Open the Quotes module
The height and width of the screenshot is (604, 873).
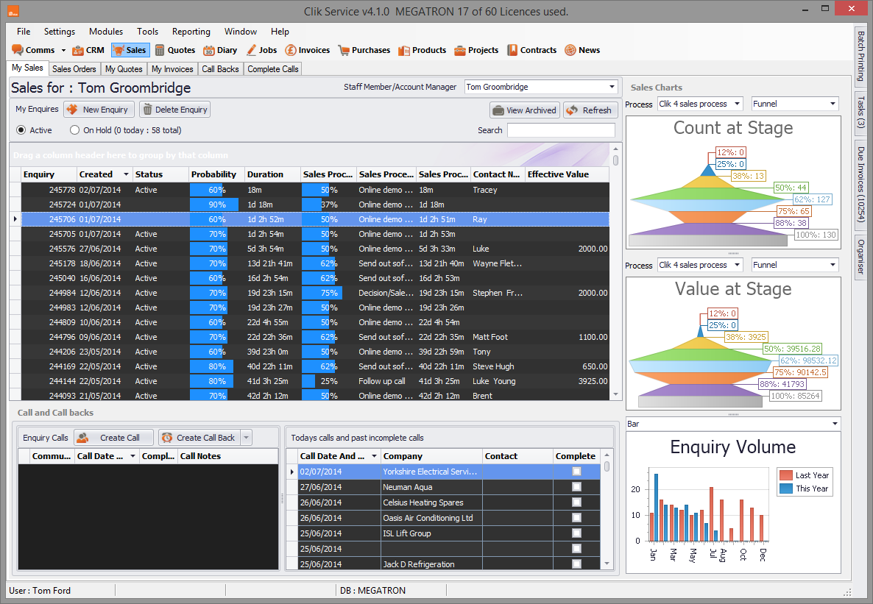pyautogui.click(x=175, y=50)
